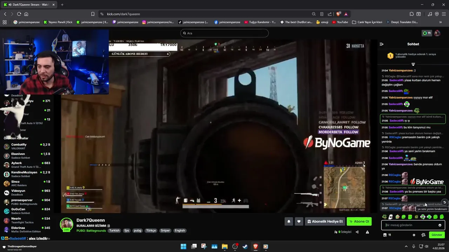Screen dimensions: 449x252
Task: Expand system tray hidden icons
Action: coord(406,246)
